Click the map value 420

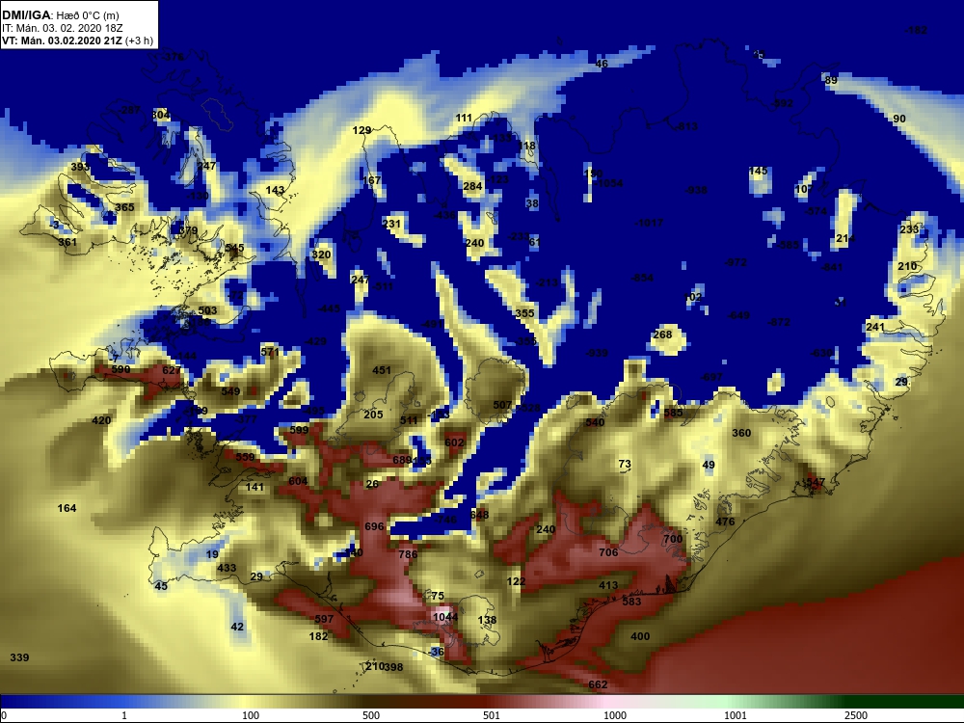[x=101, y=420]
